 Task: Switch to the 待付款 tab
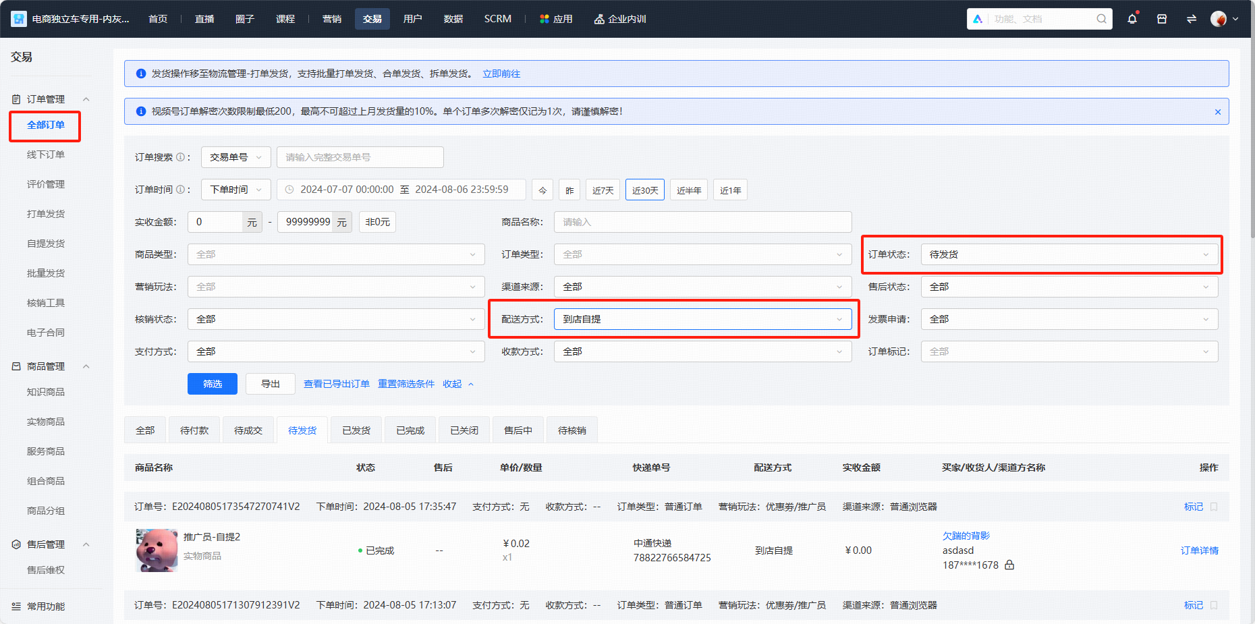pyautogui.click(x=194, y=430)
